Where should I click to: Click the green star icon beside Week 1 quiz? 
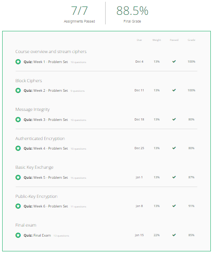18,62
